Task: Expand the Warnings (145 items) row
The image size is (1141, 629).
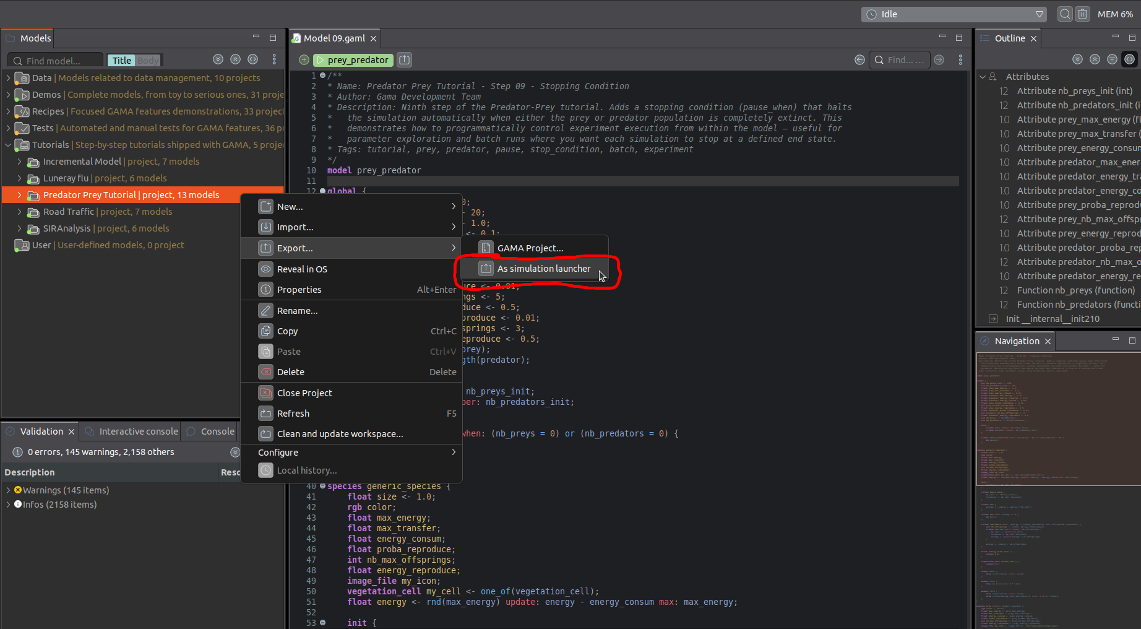Action: pyautogui.click(x=8, y=490)
